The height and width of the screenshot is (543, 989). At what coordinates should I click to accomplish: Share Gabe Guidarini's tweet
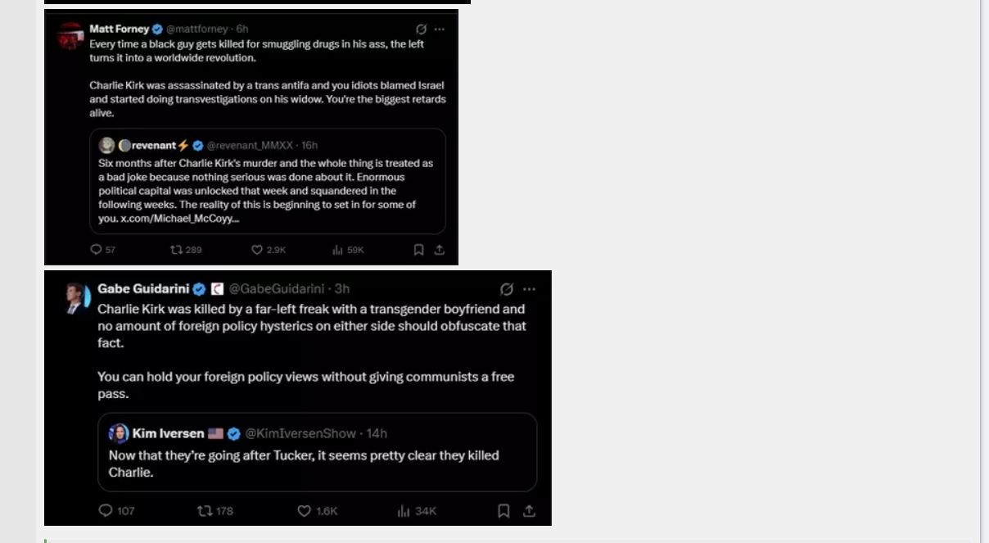pos(529,510)
